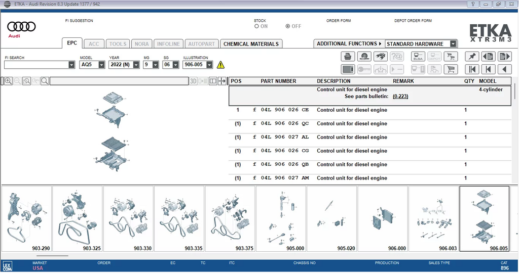Switch to the CHEMICAL MATERIALS tab
The image size is (519, 274).
coord(251,44)
